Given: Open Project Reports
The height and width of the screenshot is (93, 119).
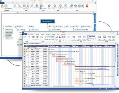Looking at the screenshot, I should pyautogui.click(x=113, y=38).
